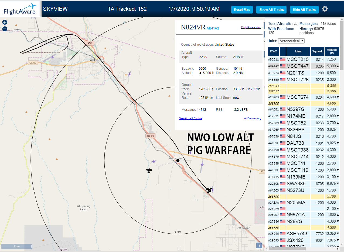Select the MSQT714 aircraft row
The height and width of the screenshot is (252, 344).
pyautogui.click(x=304, y=156)
